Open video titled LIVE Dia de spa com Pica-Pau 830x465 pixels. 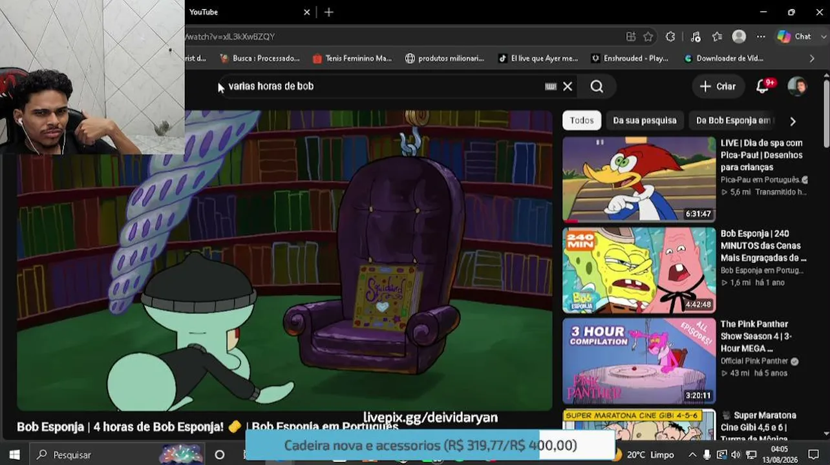coord(762,155)
